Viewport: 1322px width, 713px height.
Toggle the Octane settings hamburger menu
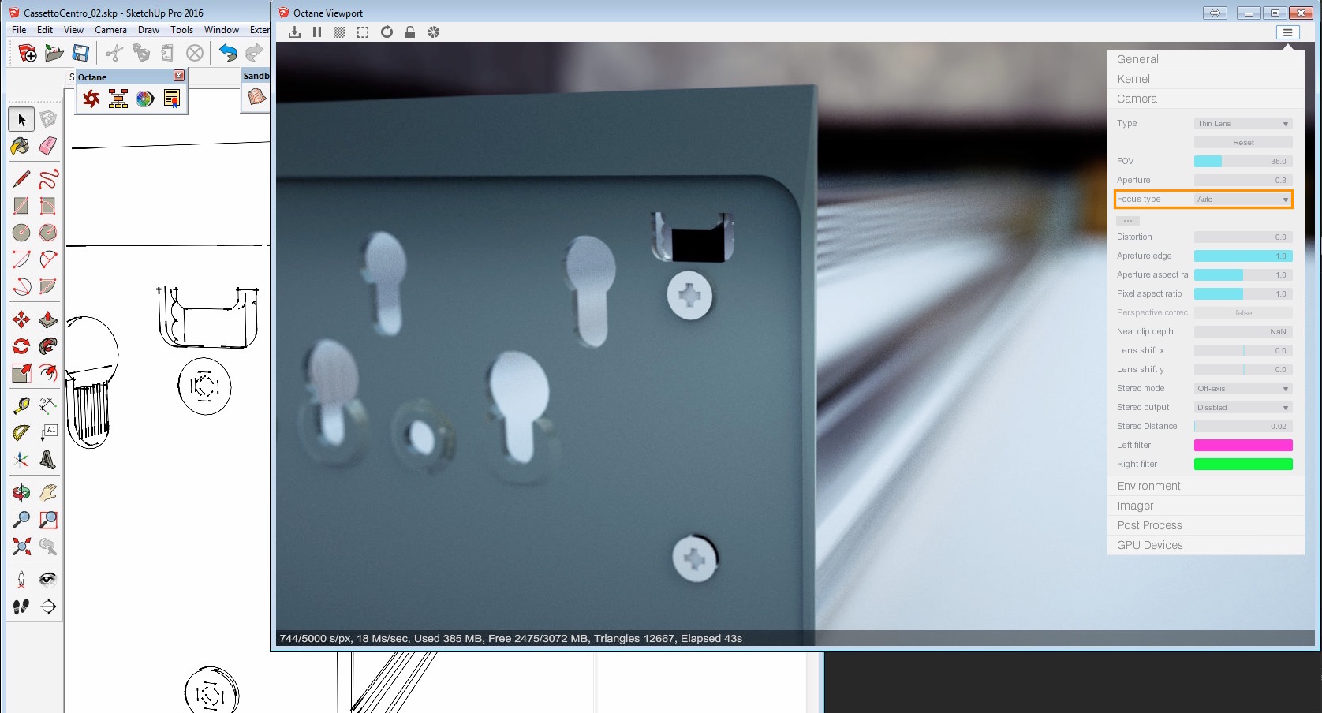tap(1287, 32)
